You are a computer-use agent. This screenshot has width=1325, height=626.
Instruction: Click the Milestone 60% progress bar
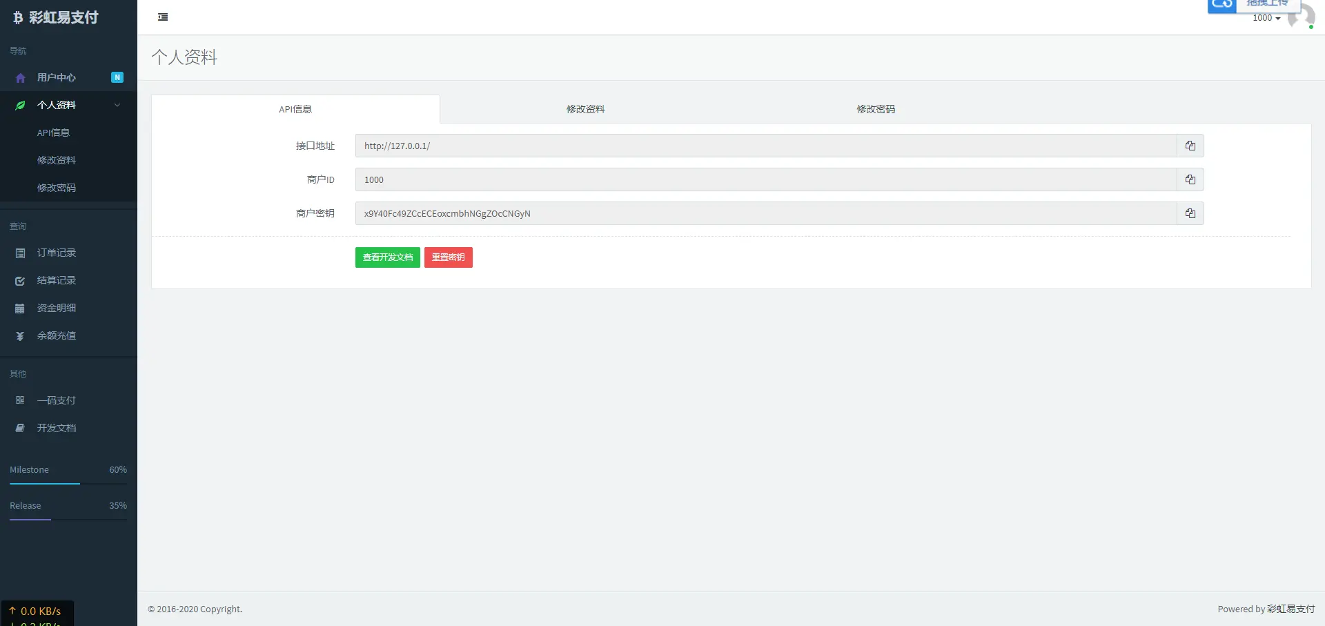click(x=68, y=484)
